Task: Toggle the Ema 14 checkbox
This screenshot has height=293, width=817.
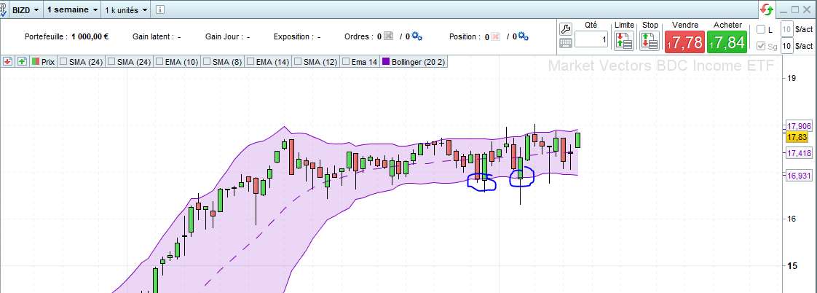Action: click(345, 61)
